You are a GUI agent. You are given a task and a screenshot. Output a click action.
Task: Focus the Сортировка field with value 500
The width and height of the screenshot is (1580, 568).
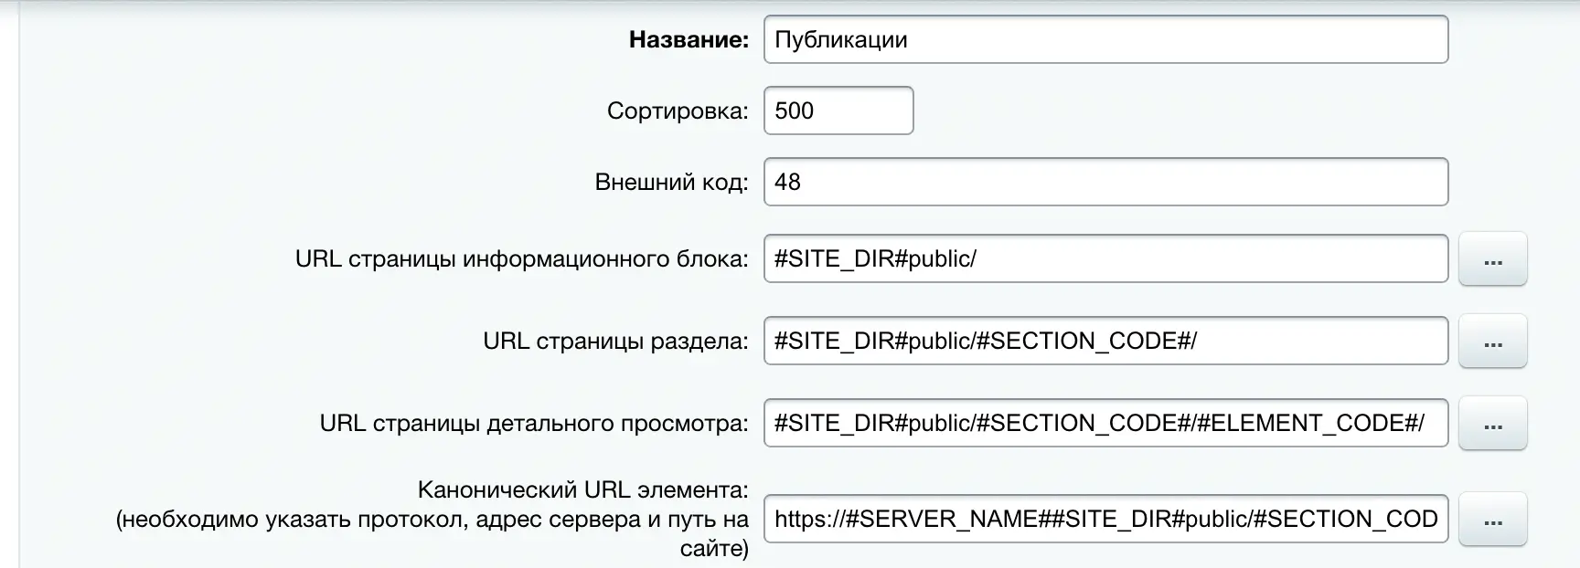click(x=838, y=110)
